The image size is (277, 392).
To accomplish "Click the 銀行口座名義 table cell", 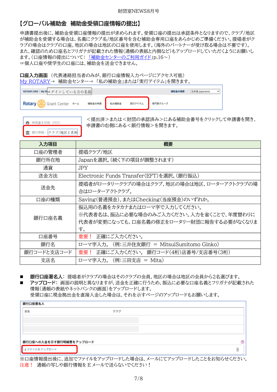I will pos(48,218).
